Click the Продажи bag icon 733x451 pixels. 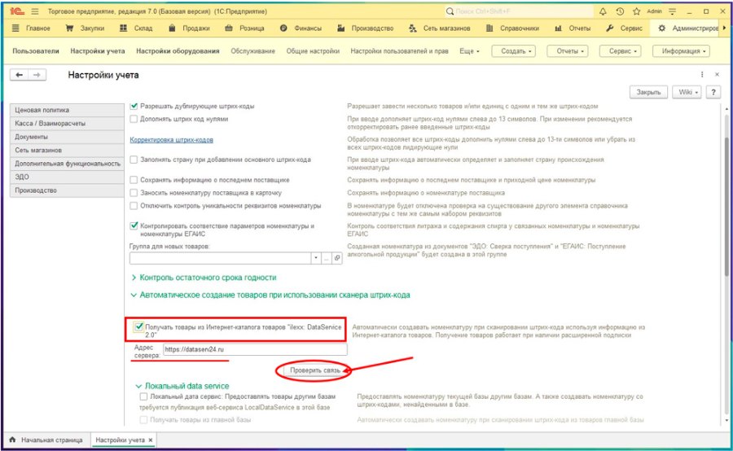172,28
